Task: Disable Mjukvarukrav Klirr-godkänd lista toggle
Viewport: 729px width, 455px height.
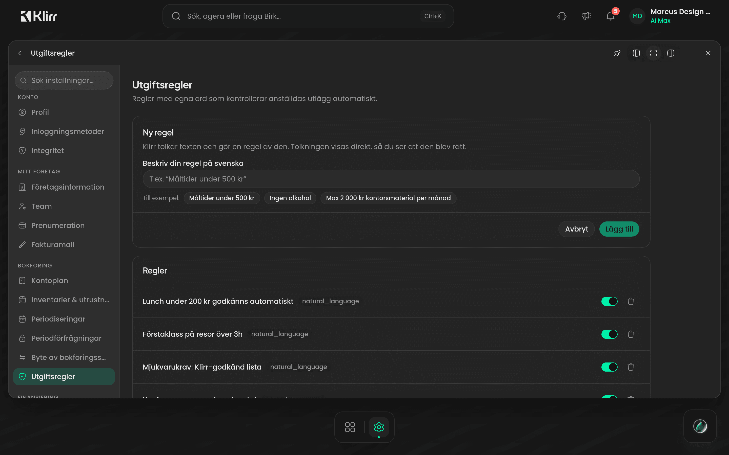Action: (610, 367)
